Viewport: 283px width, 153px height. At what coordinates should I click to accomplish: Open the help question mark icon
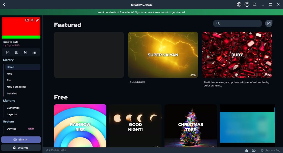tap(247, 4)
